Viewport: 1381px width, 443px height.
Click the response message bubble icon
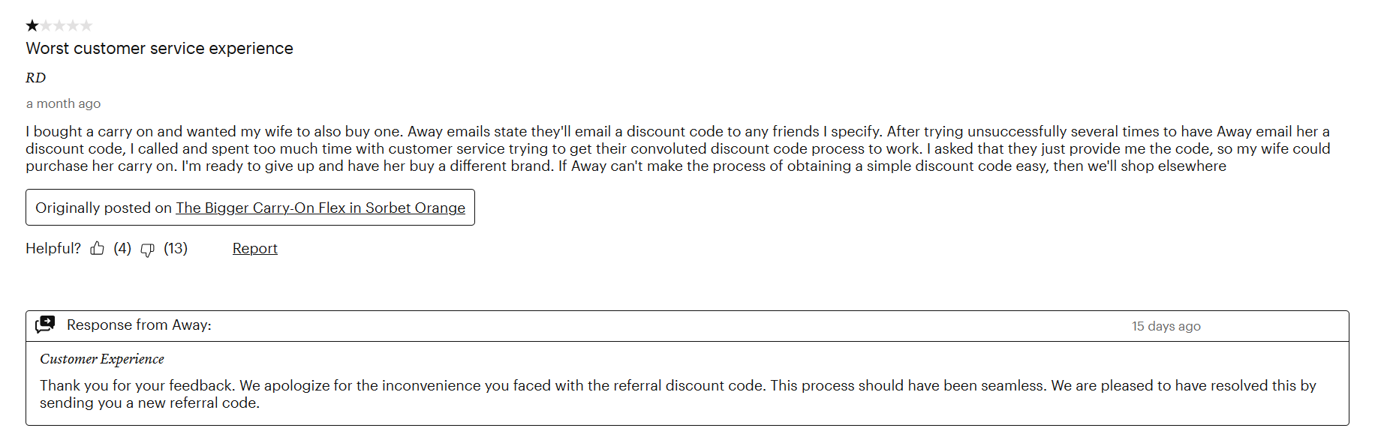pyautogui.click(x=45, y=325)
